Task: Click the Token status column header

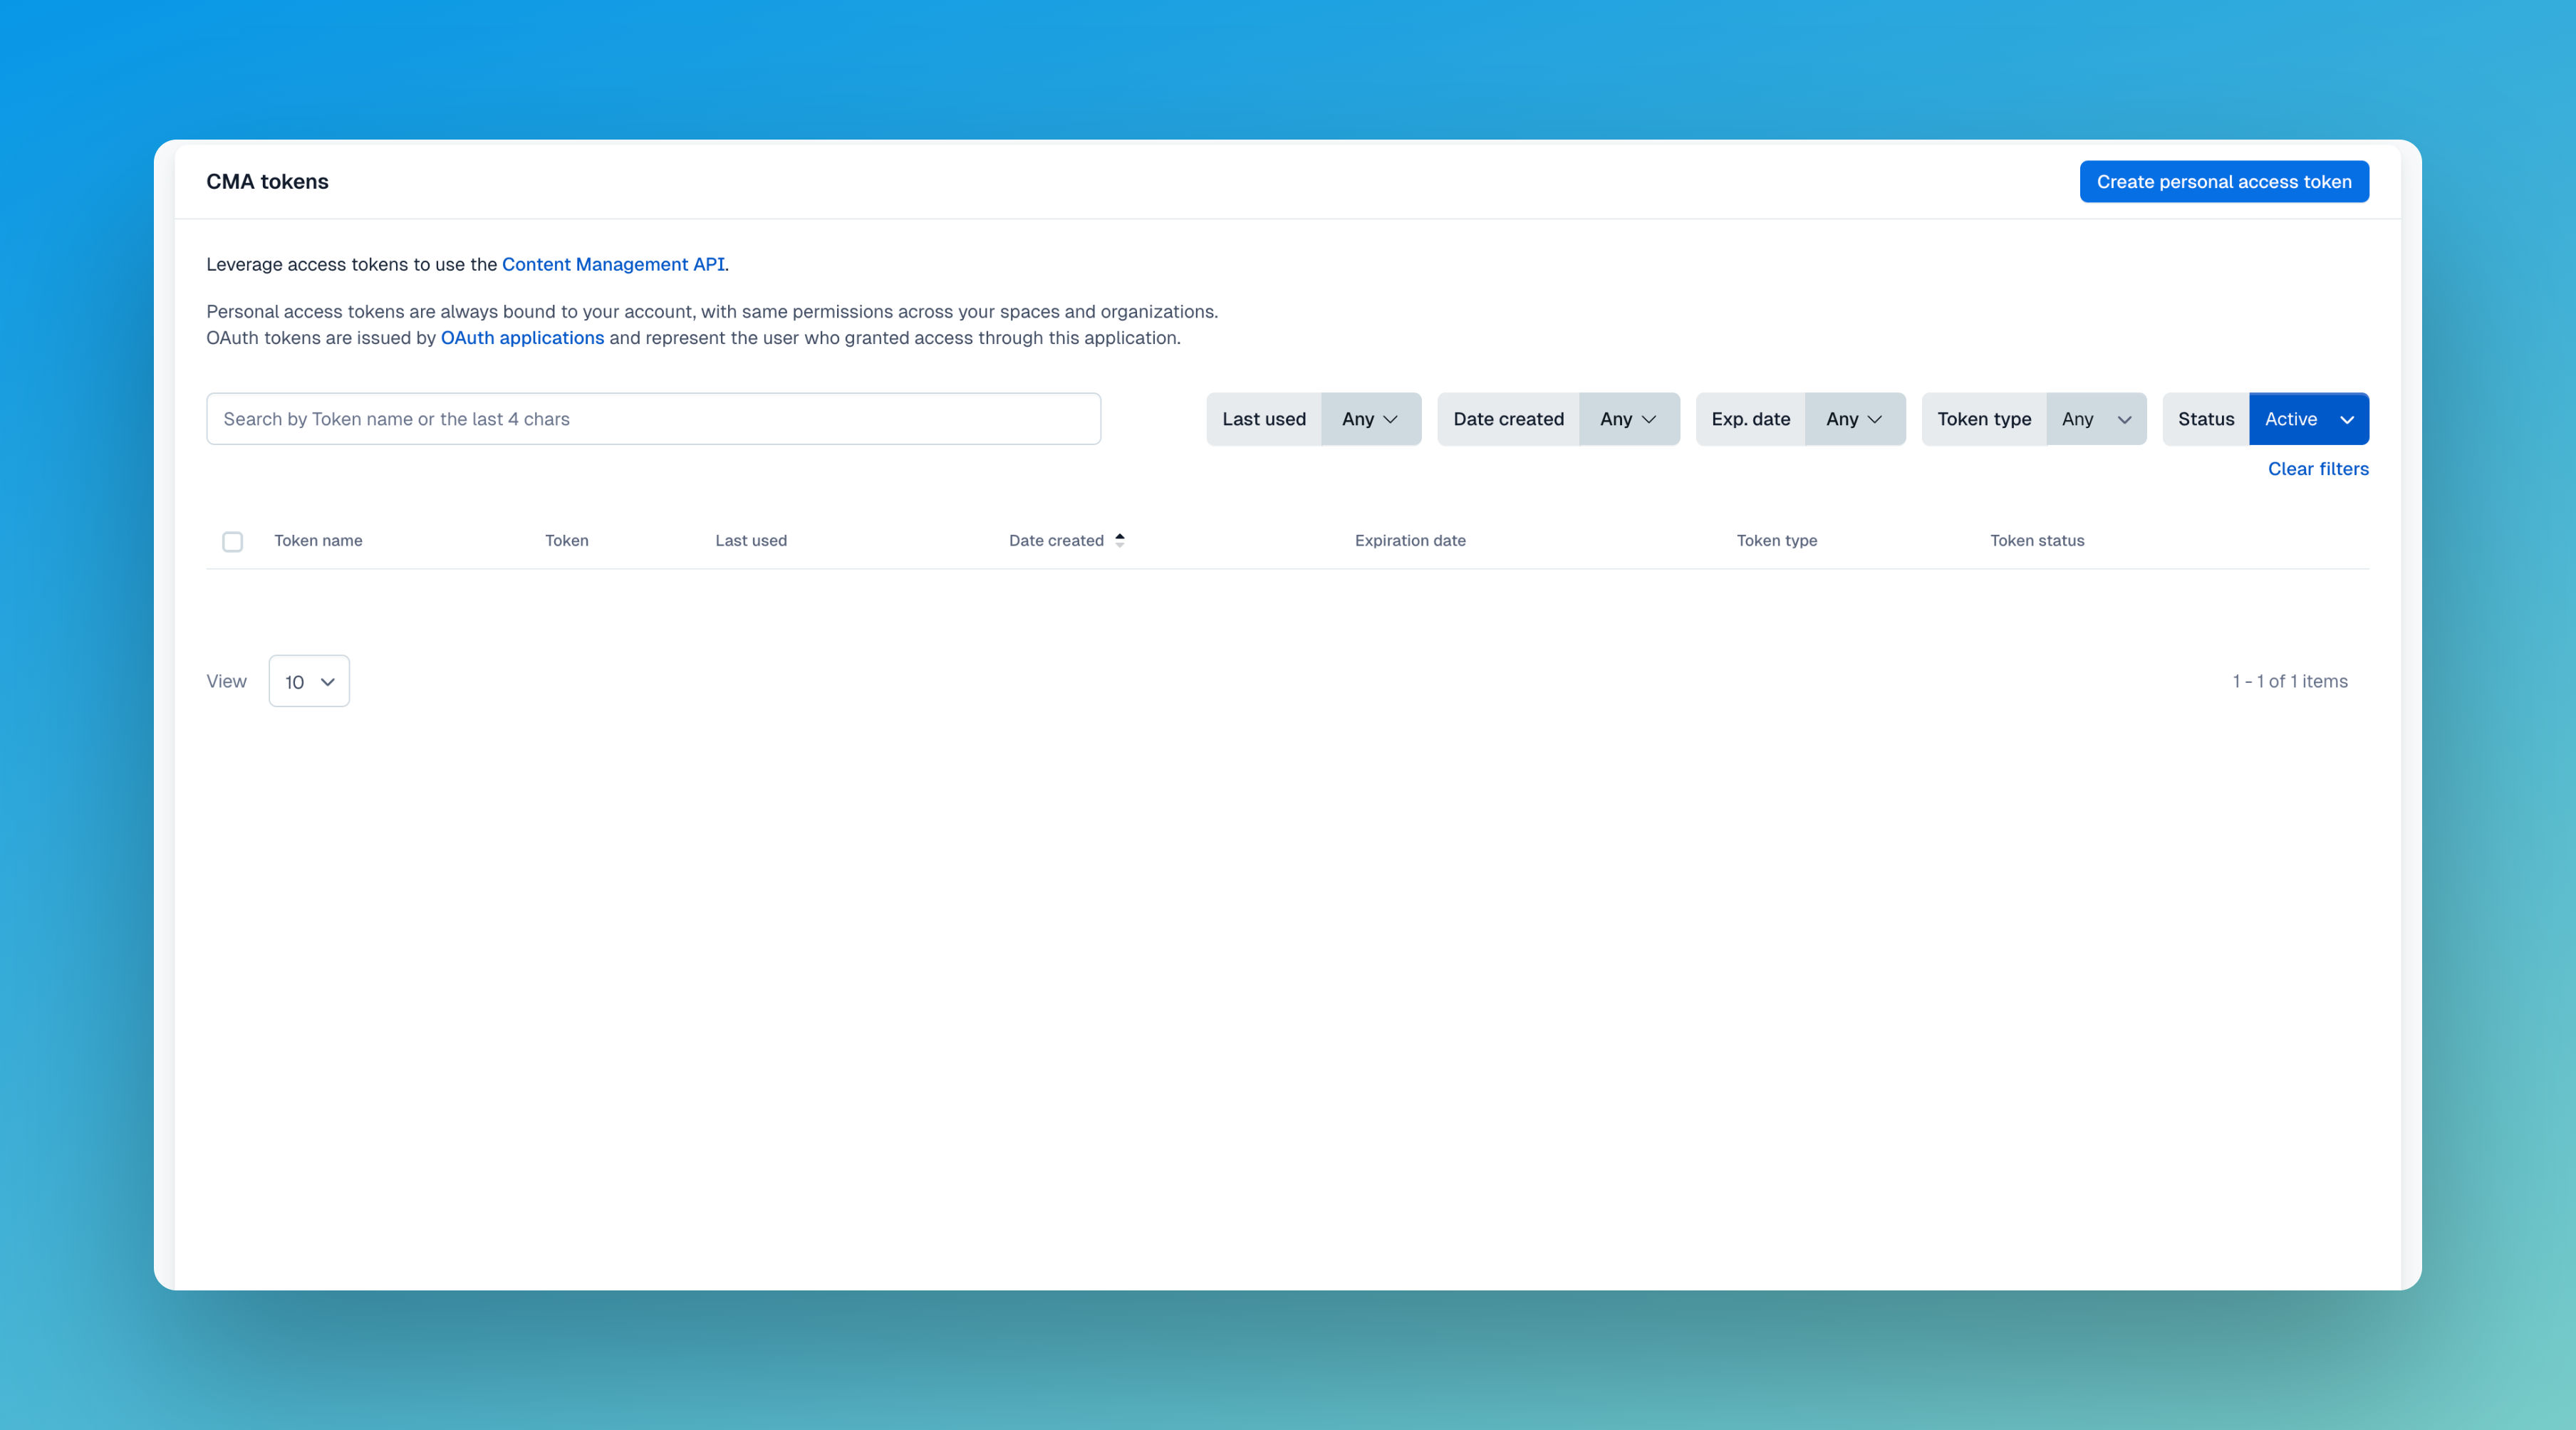Action: pyautogui.click(x=2036, y=541)
